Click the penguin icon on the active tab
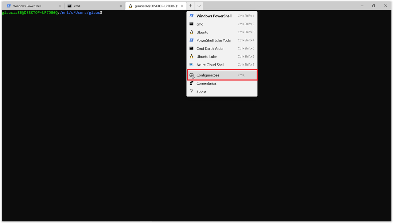This screenshot has width=393, height=223. [x=130, y=6]
